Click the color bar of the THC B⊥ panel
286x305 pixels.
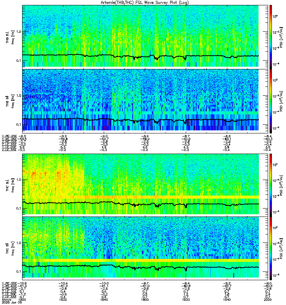point(271,185)
